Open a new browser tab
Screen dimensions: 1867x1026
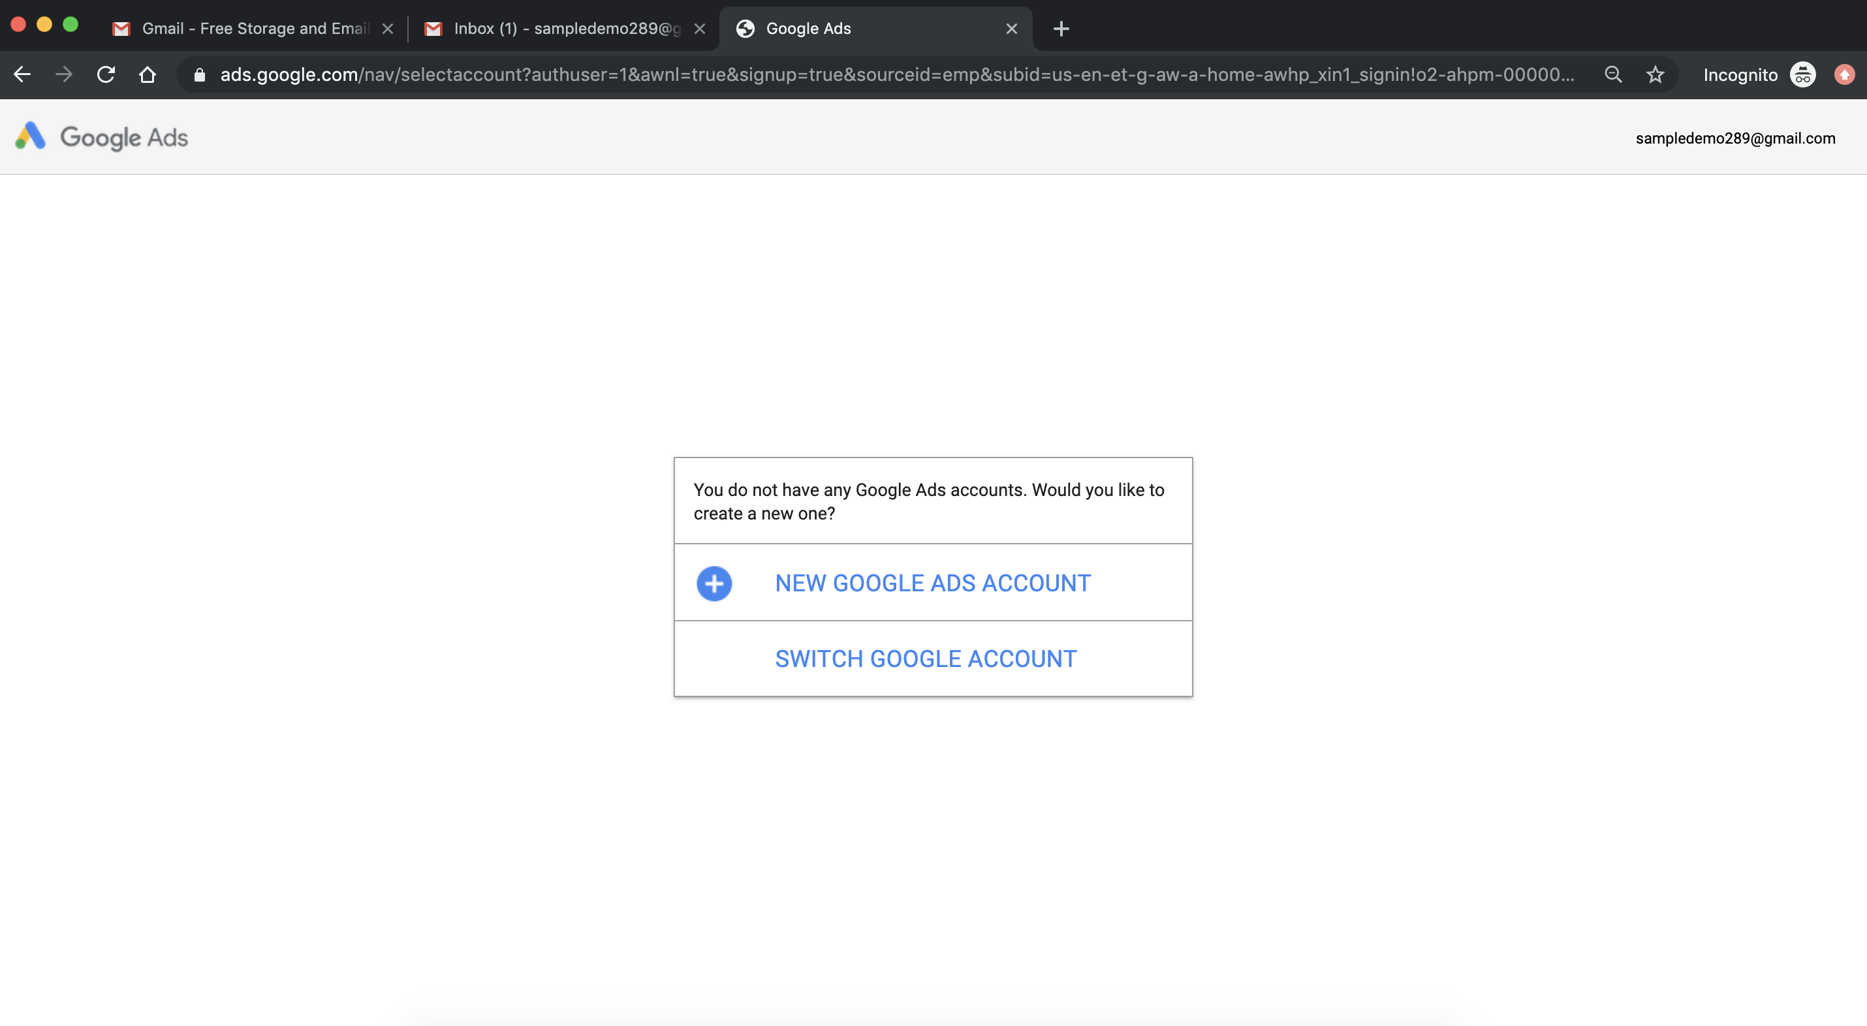[x=1061, y=28]
